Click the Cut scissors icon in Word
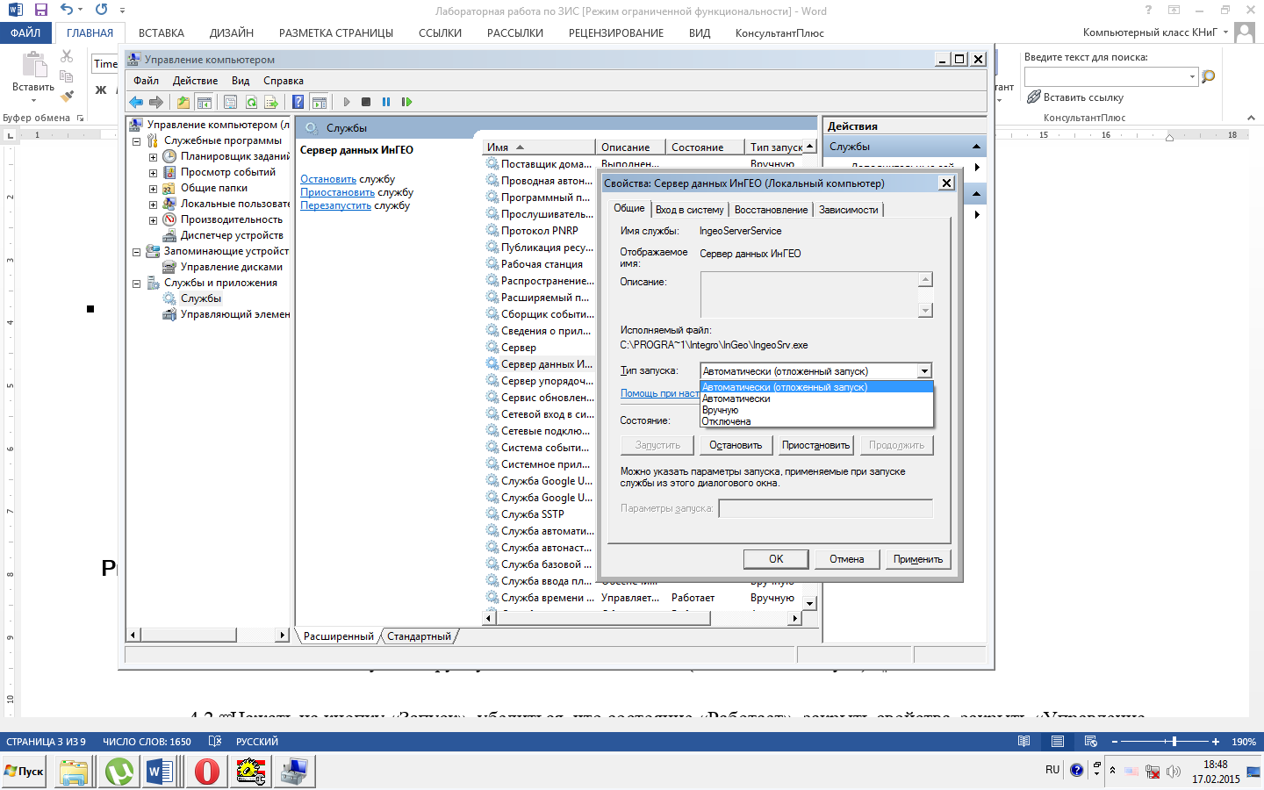The height and width of the screenshot is (790, 1264). tap(67, 55)
